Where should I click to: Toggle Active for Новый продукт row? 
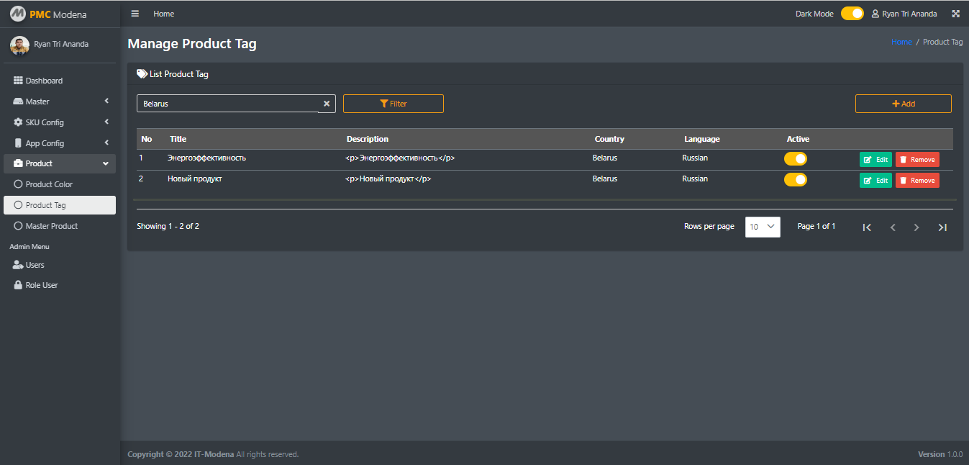(x=796, y=180)
